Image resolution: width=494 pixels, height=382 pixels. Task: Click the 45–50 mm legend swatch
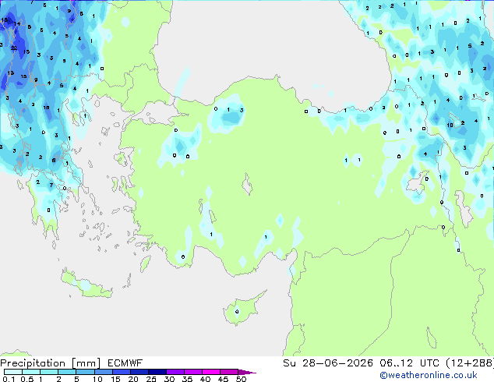coord(229,372)
